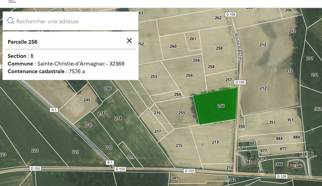Click the 'Section : B' line
This screenshot has height=186, width=322.
point(21,56)
